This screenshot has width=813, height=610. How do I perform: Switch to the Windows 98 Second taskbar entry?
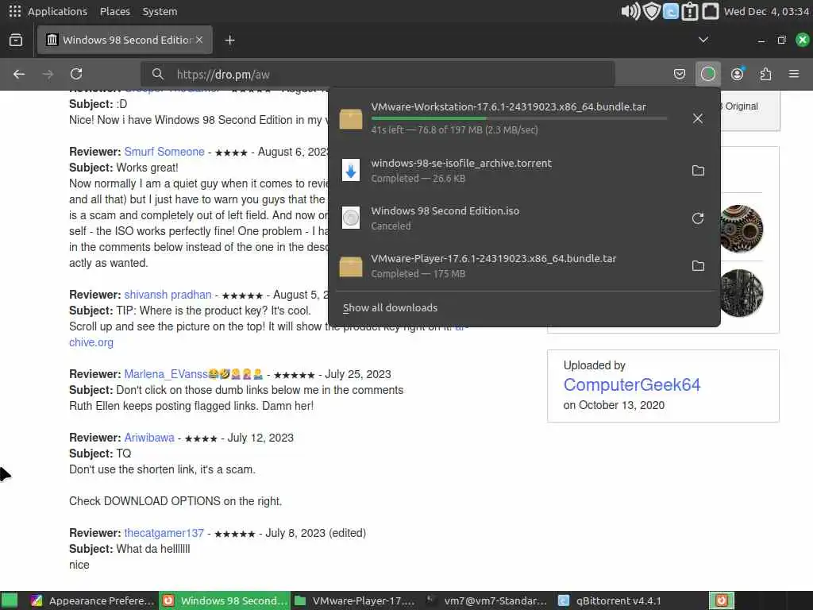point(225,600)
